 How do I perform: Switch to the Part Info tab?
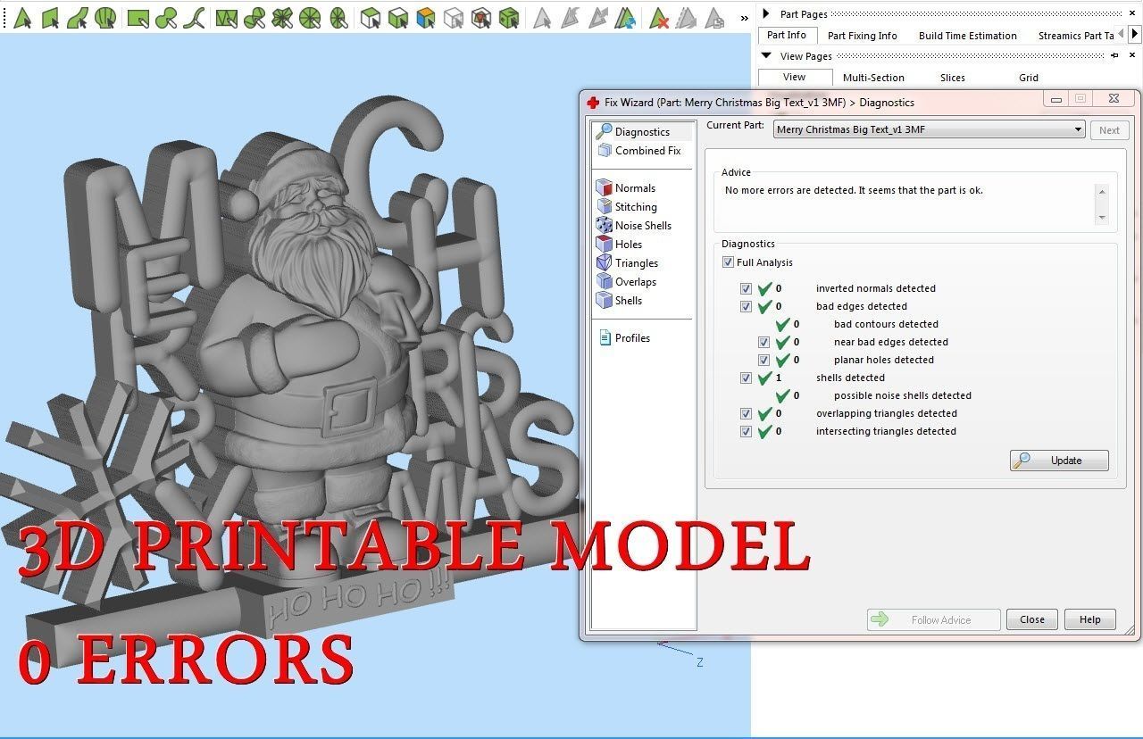787,35
